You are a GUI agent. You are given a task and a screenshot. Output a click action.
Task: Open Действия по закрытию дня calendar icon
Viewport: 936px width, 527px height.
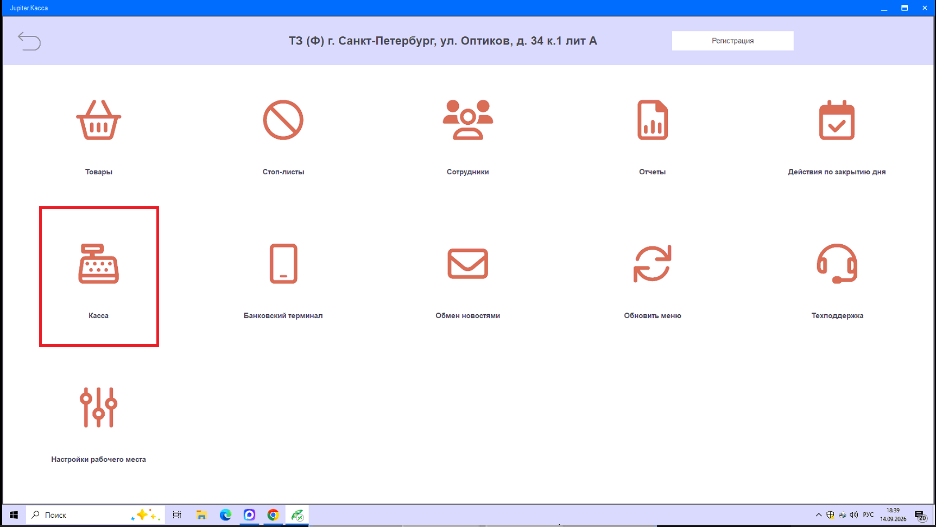[x=837, y=120]
